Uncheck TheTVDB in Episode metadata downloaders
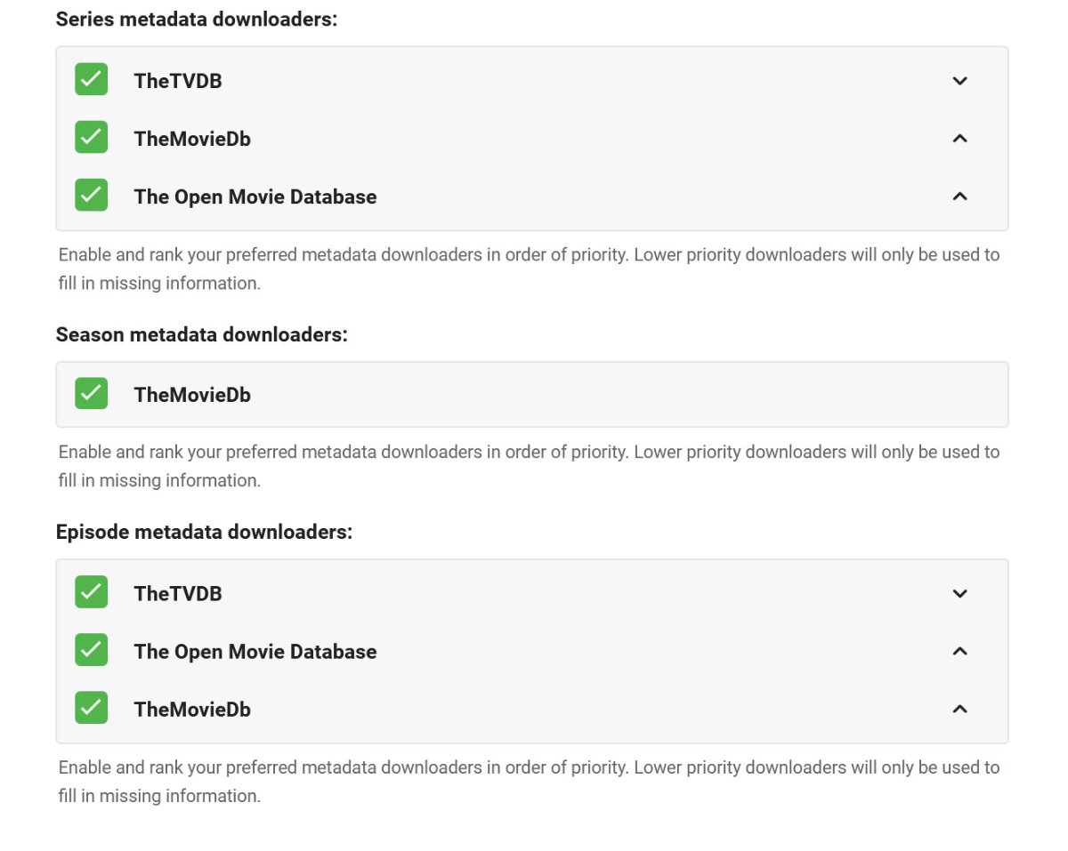This screenshot has height=851, width=1068. 91,592
